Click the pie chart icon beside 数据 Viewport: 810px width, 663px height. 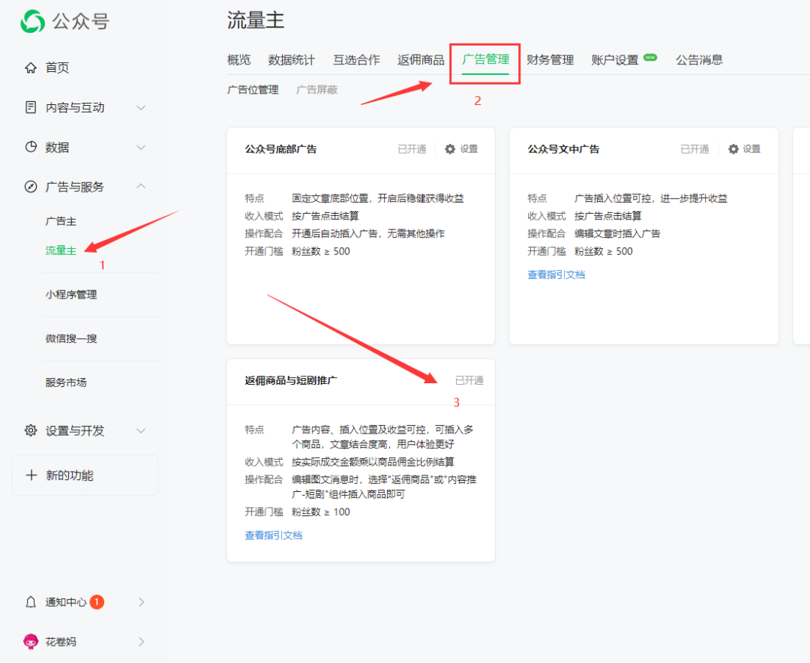click(x=31, y=147)
